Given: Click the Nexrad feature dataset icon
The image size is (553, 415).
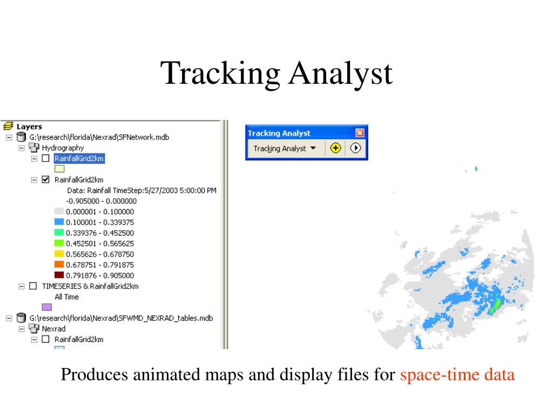Looking at the screenshot, I should coord(34,329).
